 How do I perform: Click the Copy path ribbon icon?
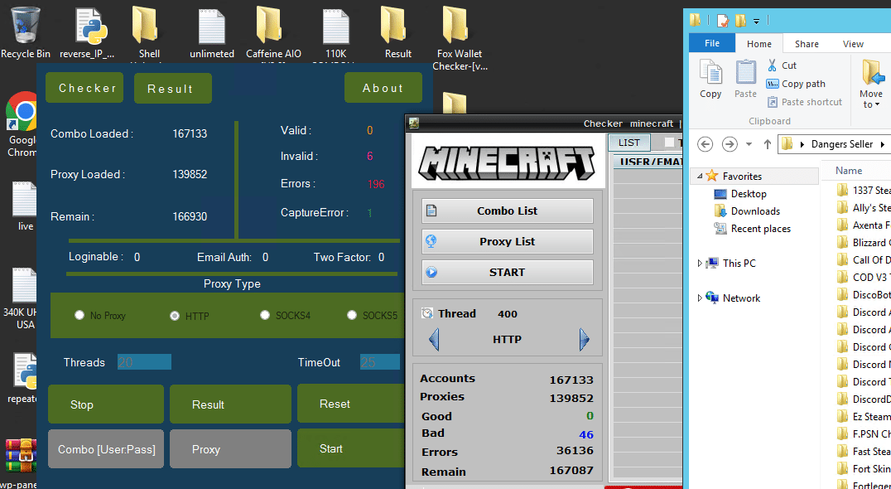point(772,84)
